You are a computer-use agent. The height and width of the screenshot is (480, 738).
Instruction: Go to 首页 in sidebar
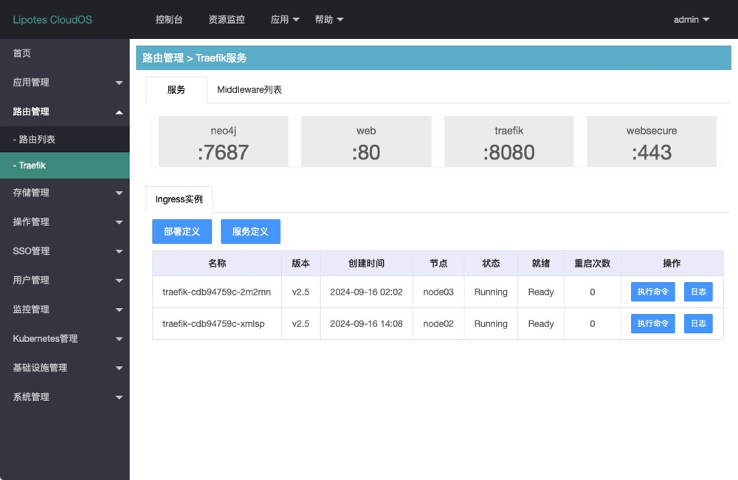click(x=65, y=53)
